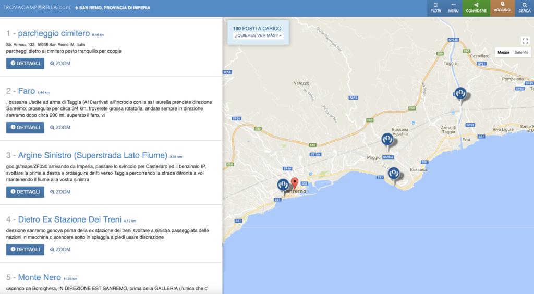Click the Condividere share button
Screen dimensions: 534x294
(476, 8)
